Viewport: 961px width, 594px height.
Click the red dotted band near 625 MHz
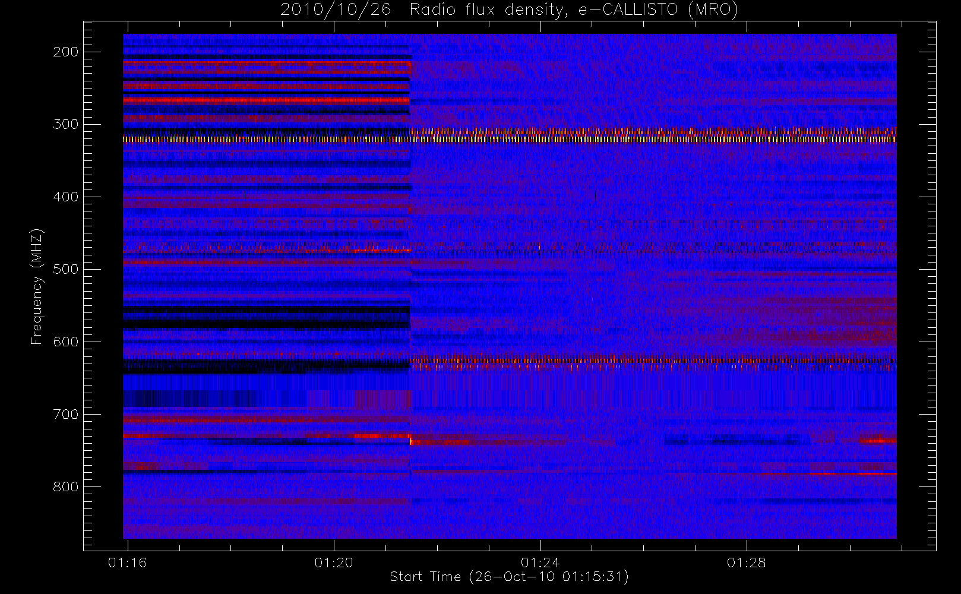(653, 360)
